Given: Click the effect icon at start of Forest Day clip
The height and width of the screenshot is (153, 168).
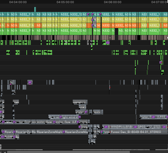Looking at the screenshot, I should [102, 132].
